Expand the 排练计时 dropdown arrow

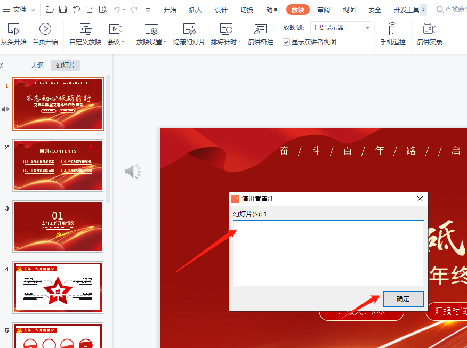coord(239,42)
